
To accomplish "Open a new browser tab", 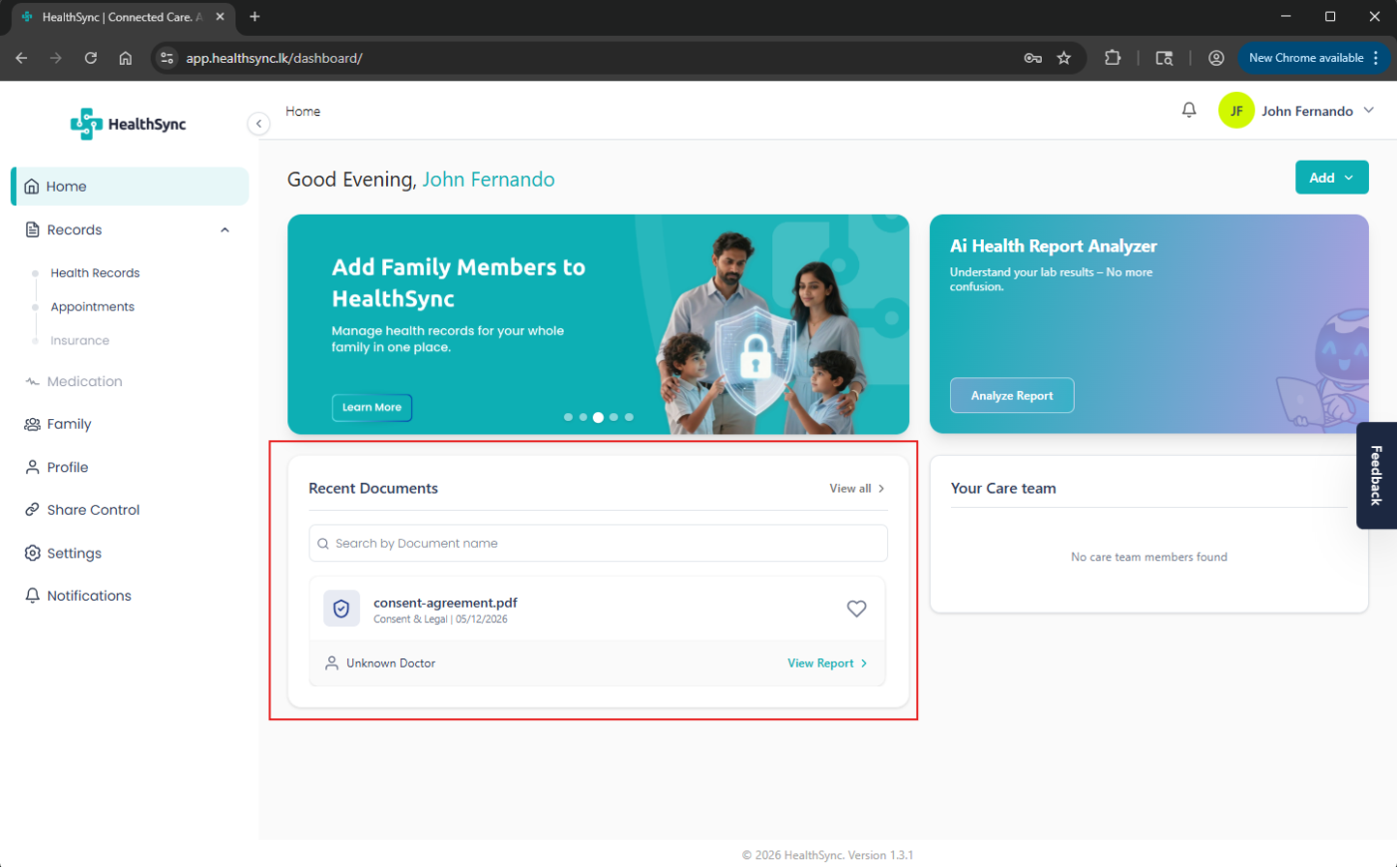I will (x=254, y=17).
